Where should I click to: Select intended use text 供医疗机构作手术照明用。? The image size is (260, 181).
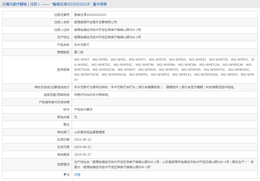92,95
